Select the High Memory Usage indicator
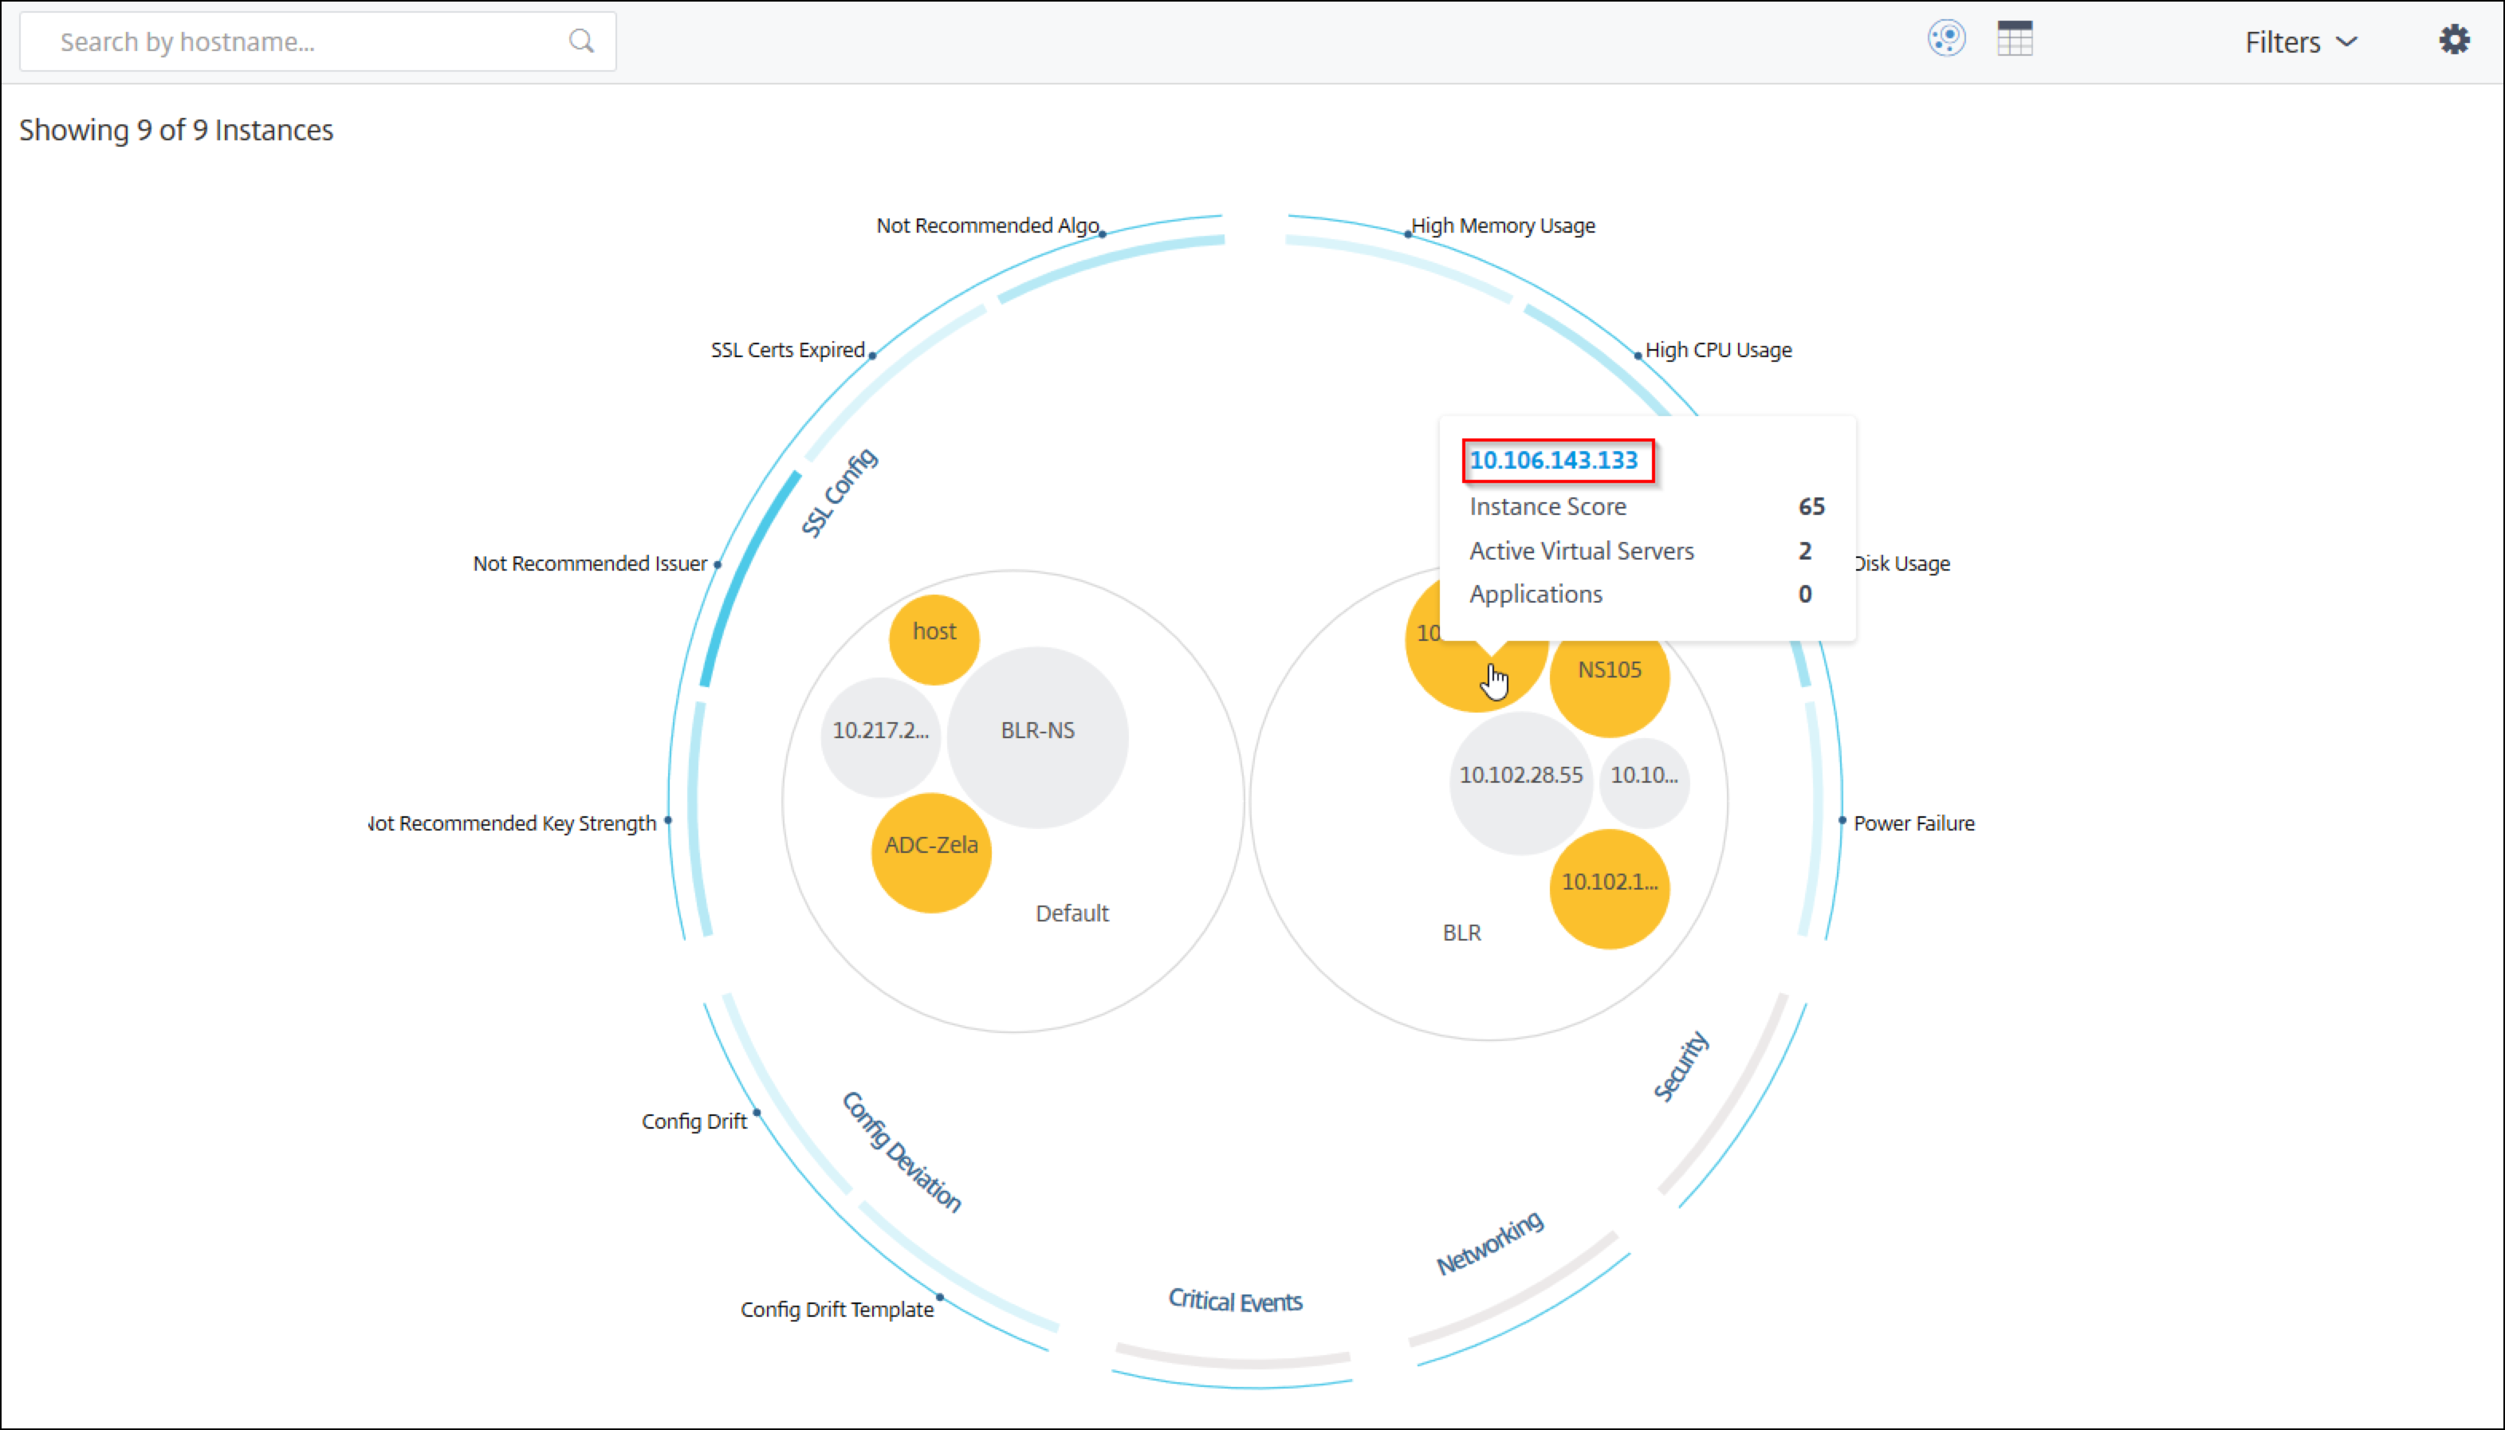The image size is (2505, 1430). pos(1503,226)
